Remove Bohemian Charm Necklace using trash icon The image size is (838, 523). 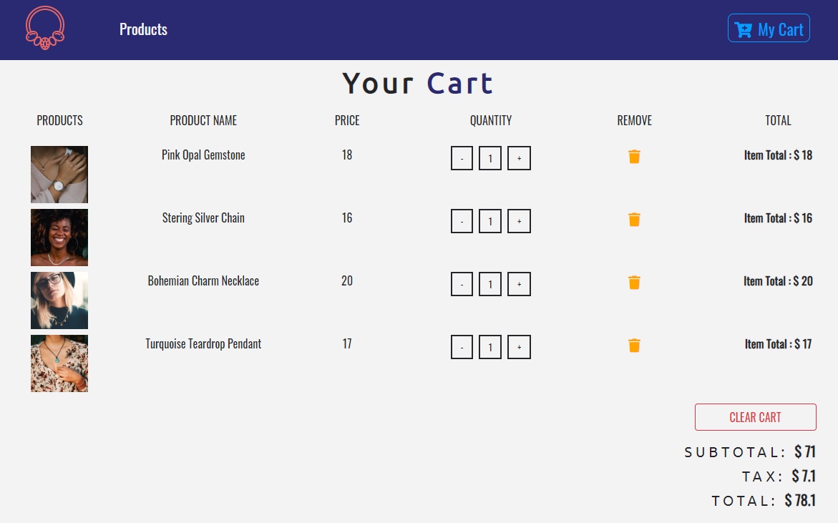(x=634, y=283)
